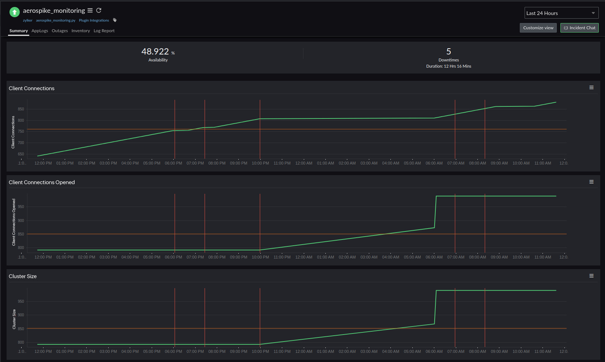The image size is (605, 362).
Task: Open the Log Report tab
Action: [x=104, y=31]
